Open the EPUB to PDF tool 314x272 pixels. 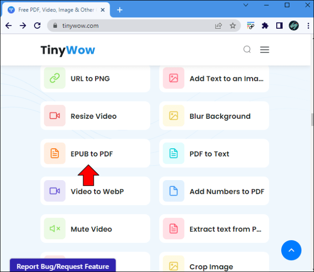click(95, 154)
